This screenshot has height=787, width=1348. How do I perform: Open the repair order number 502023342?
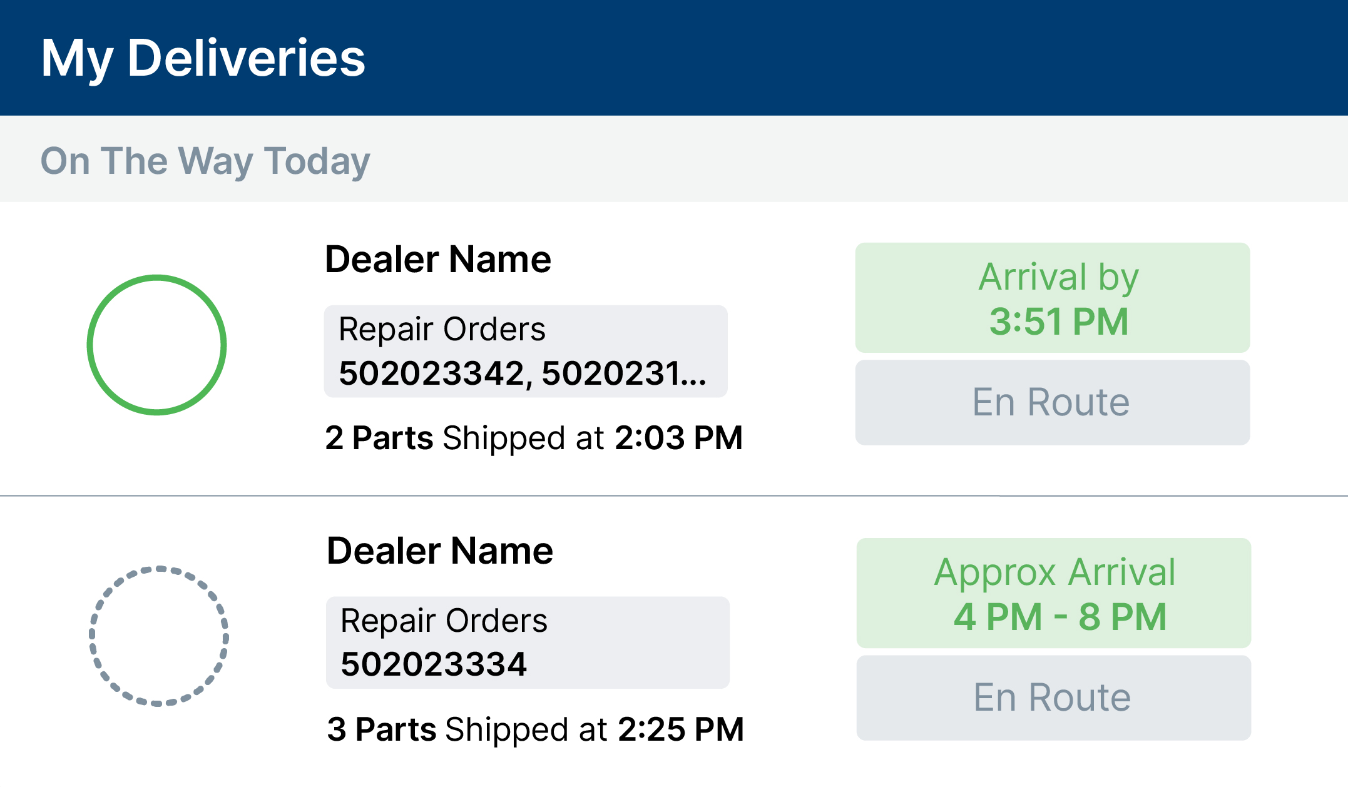point(431,373)
